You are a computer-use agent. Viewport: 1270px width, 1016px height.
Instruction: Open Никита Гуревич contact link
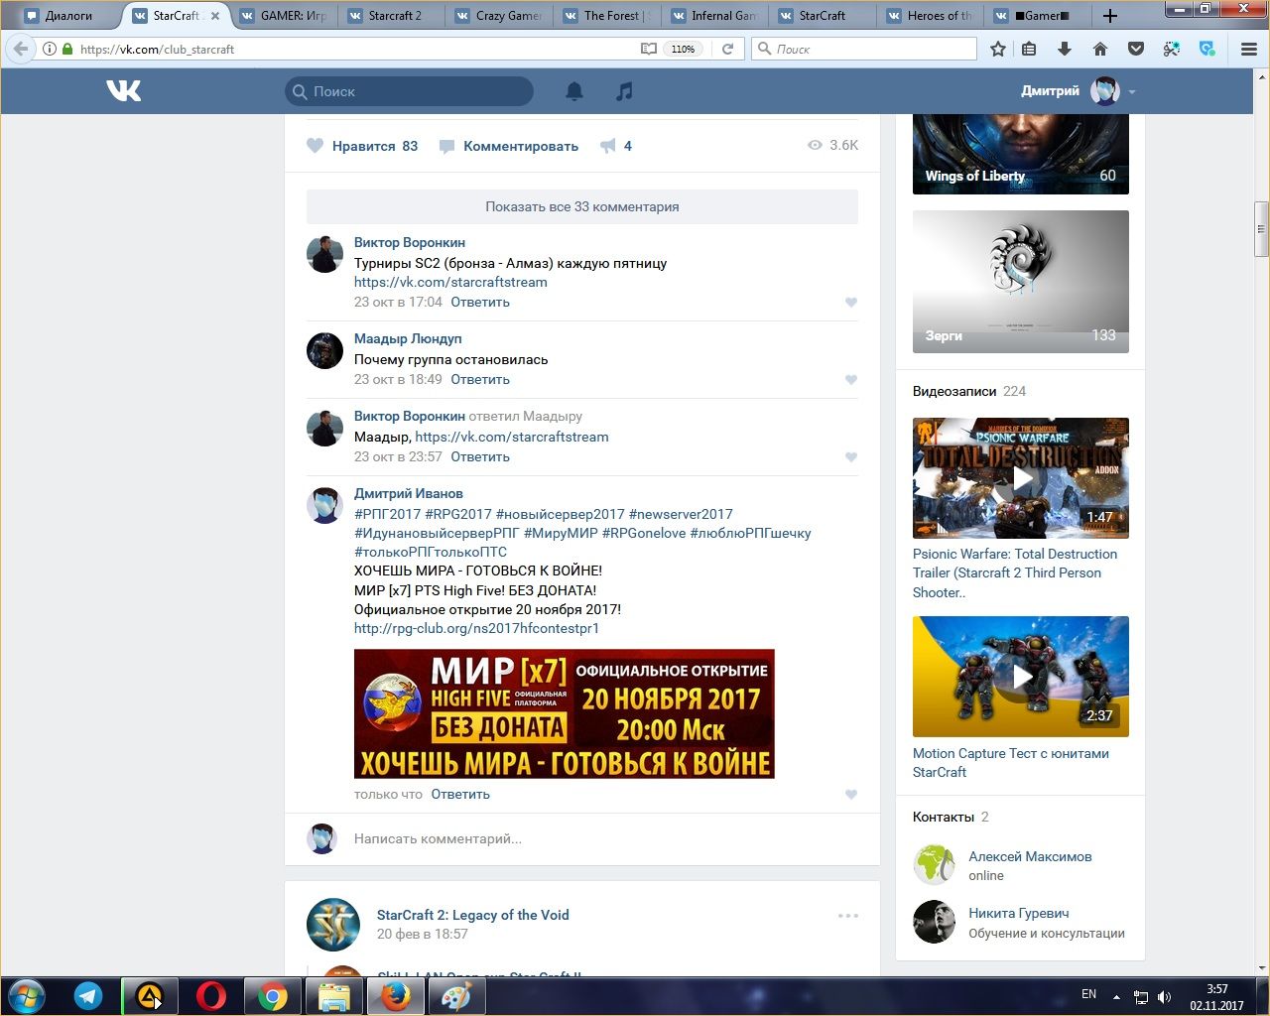pos(1019,913)
